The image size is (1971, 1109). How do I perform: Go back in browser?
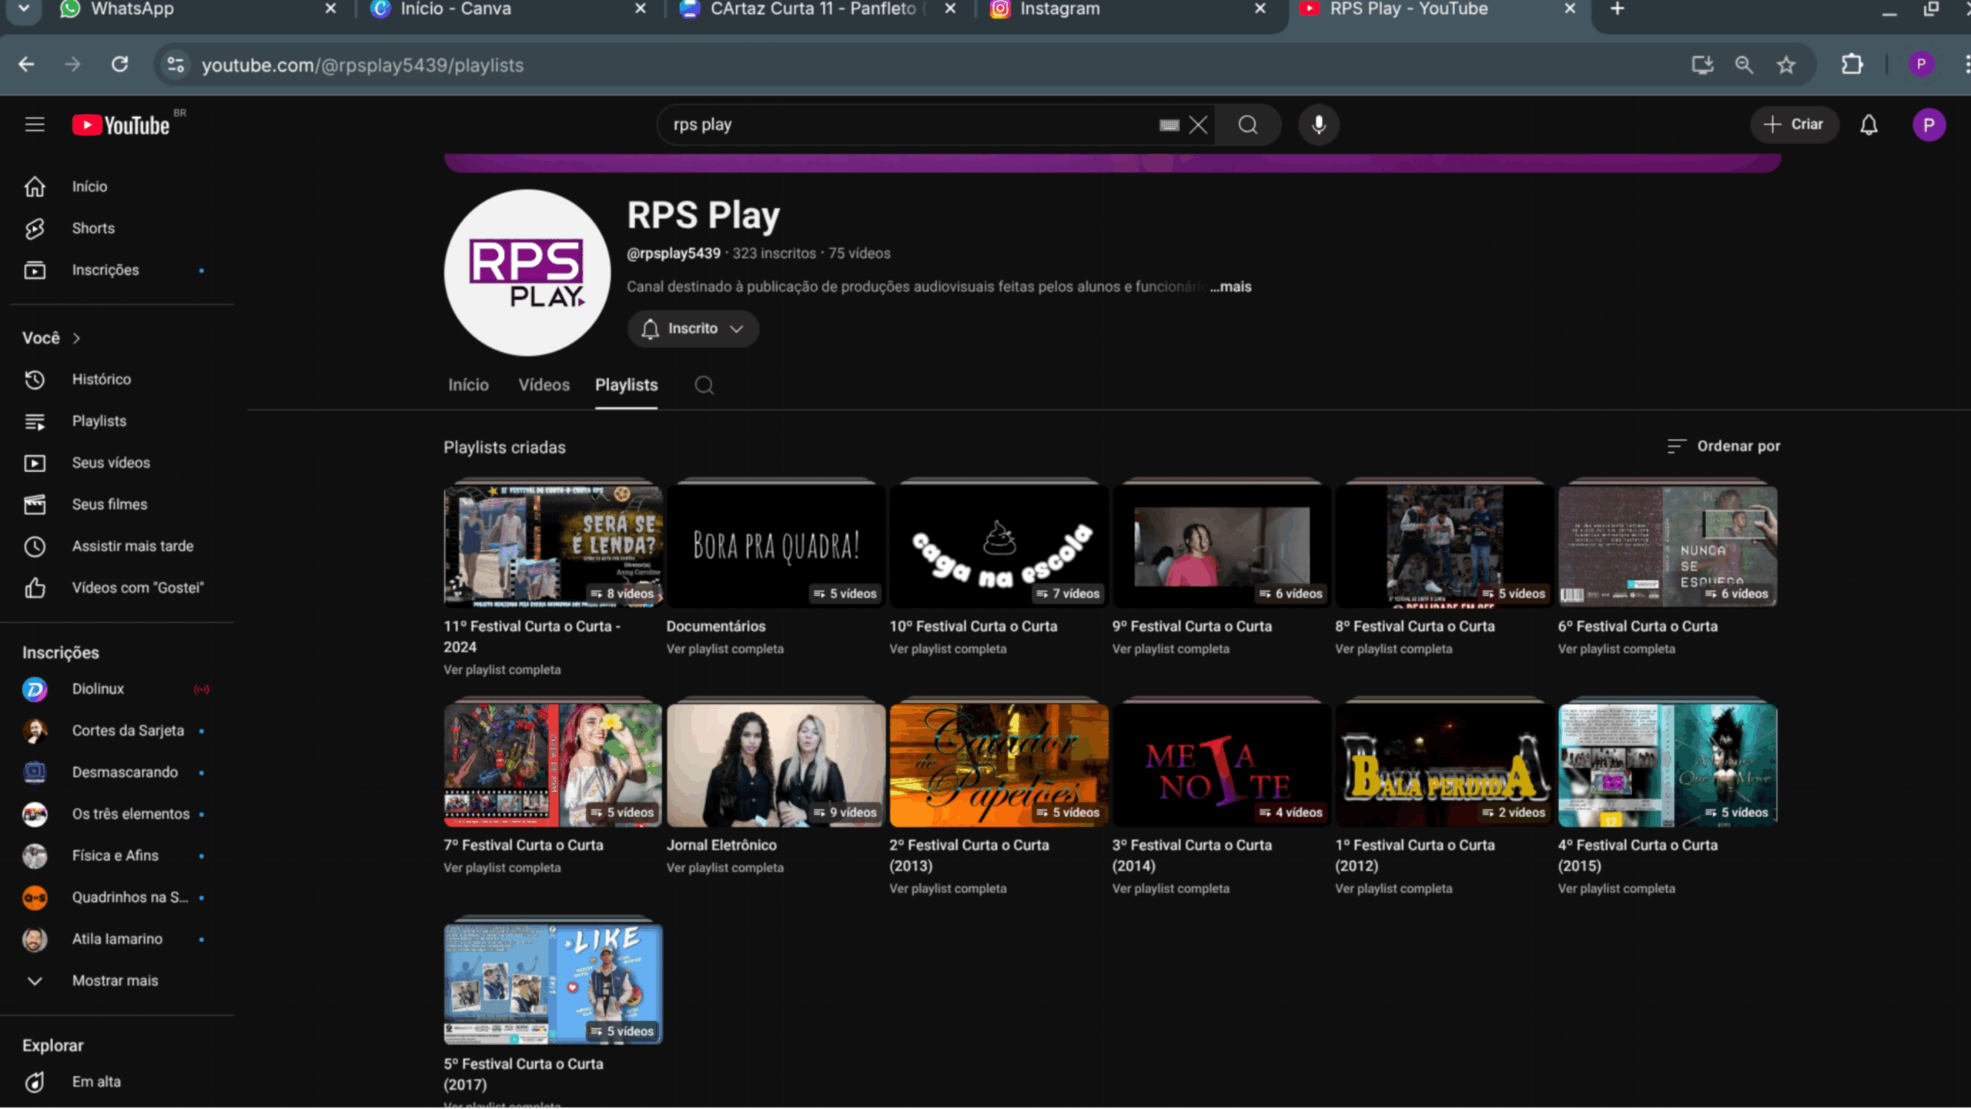(26, 65)
